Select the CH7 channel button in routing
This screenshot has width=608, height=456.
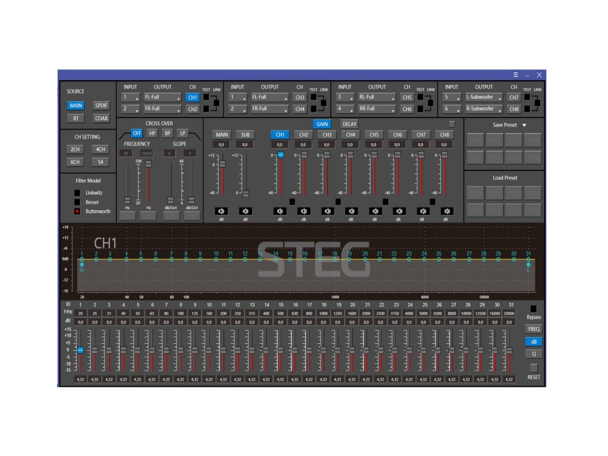[514, 97]
